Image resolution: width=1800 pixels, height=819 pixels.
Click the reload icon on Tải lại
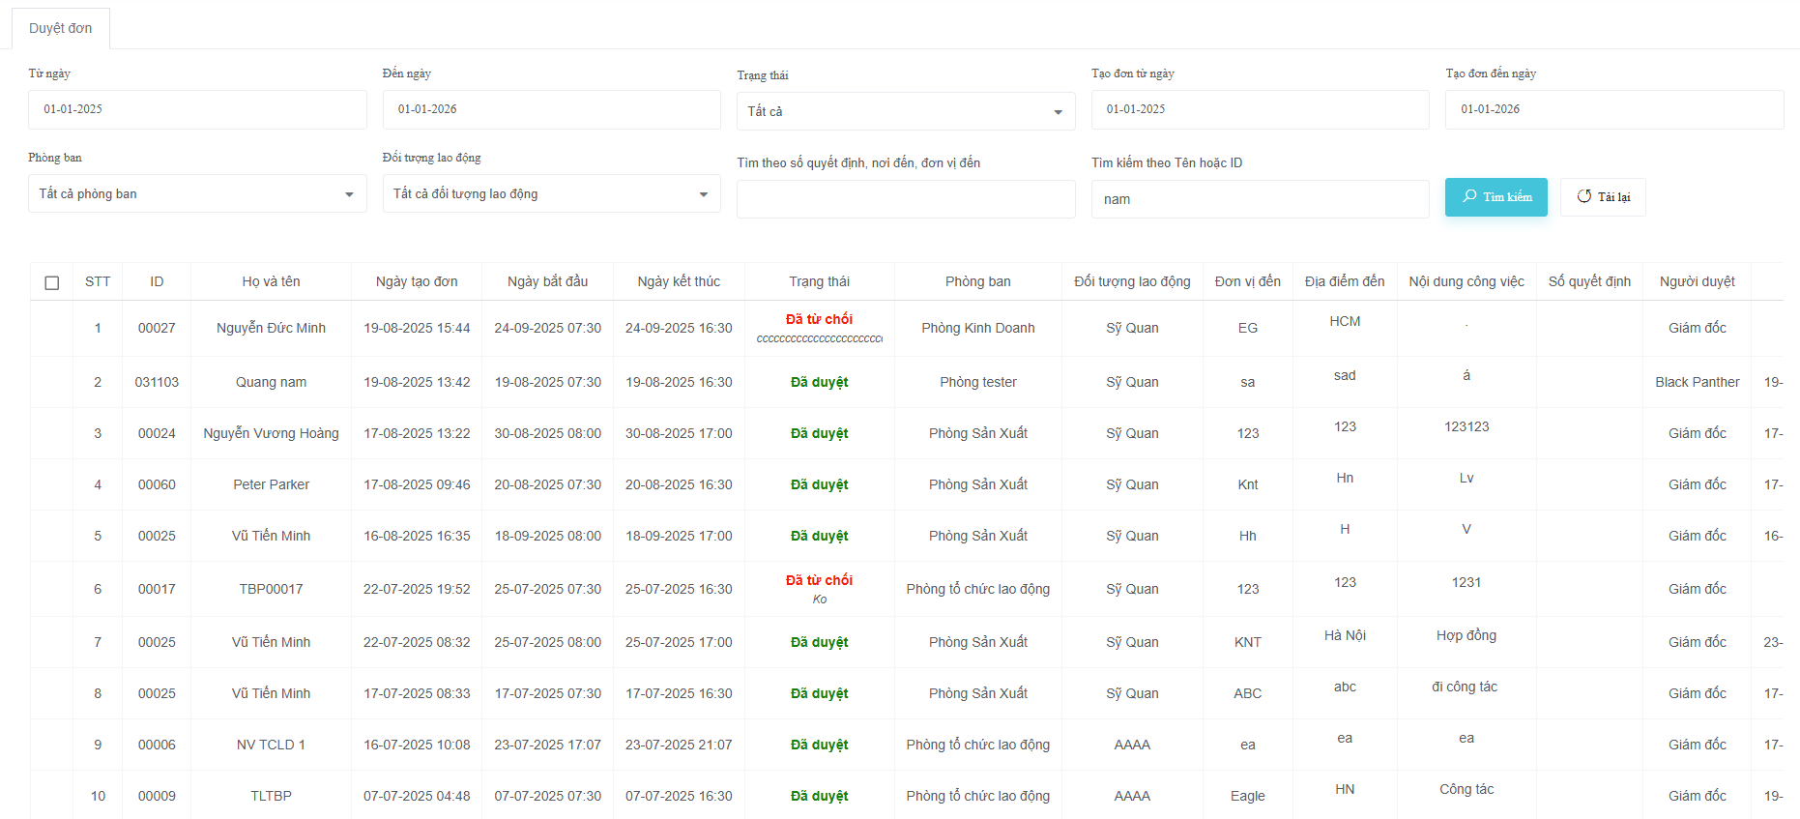1583,196
